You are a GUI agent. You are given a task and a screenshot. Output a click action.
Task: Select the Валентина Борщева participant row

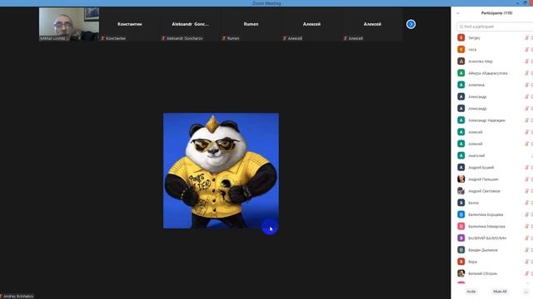(x=492, y=214)
